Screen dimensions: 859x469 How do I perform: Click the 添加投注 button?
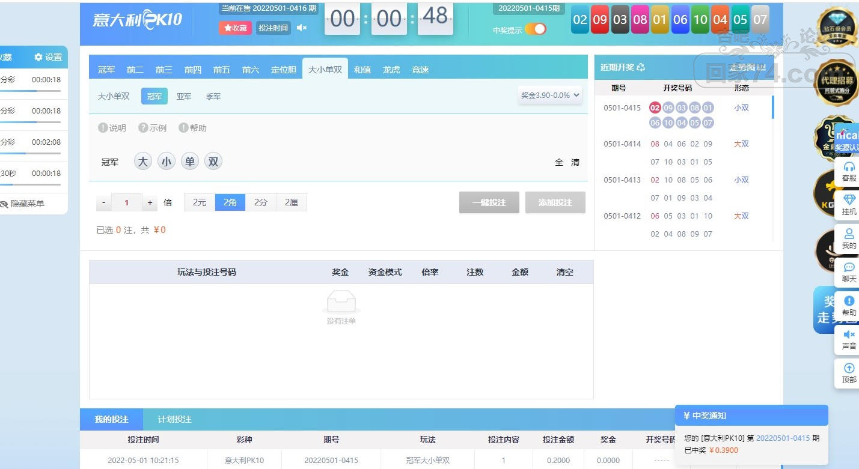tap(555, 202)
